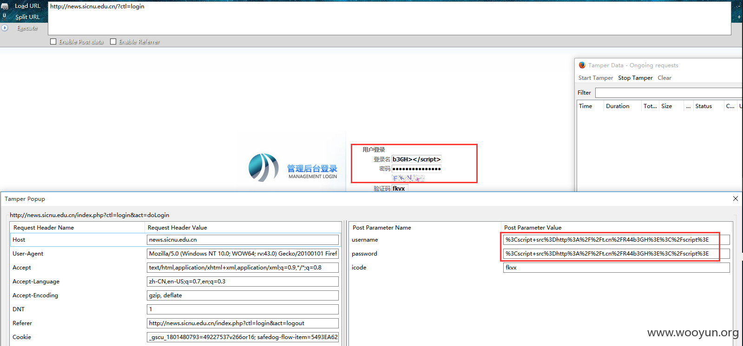This screenshot has height=346, width=743.
Task: Click the Referer header value field
Action: tap(243, 323)
